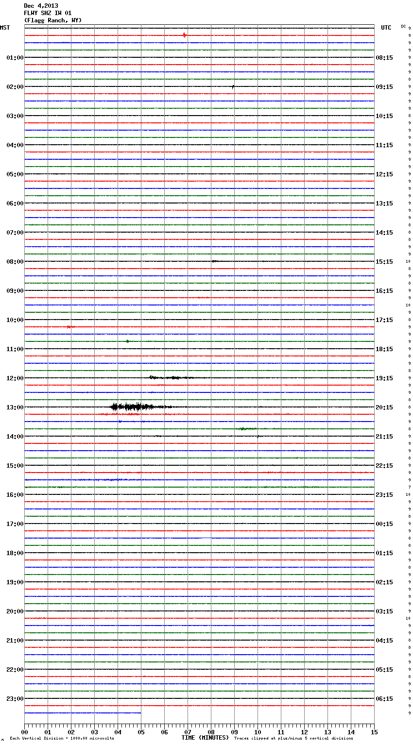Select the station code 'FLWY SHZ IW 01'
413x745 pixels.
point(48,13)
